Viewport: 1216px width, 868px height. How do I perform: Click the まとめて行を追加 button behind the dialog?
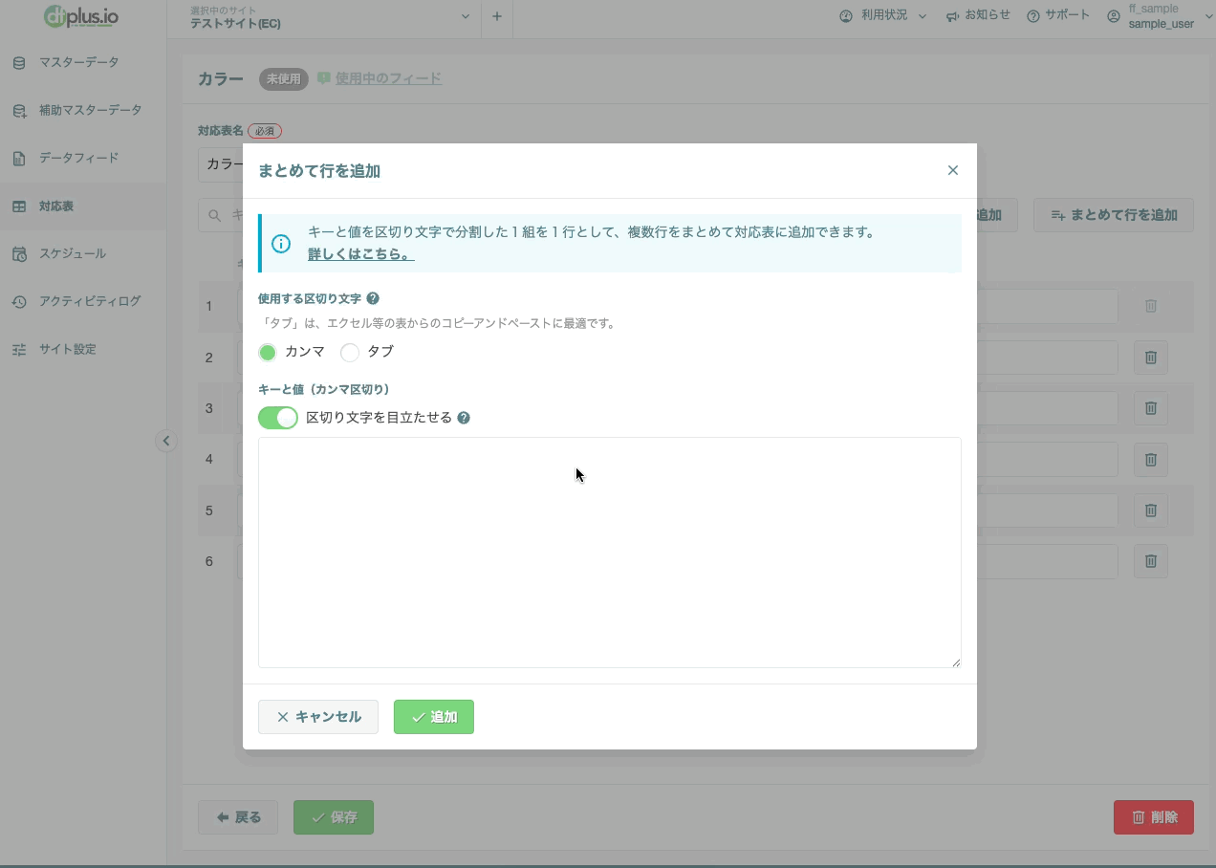coord(1114,215)
